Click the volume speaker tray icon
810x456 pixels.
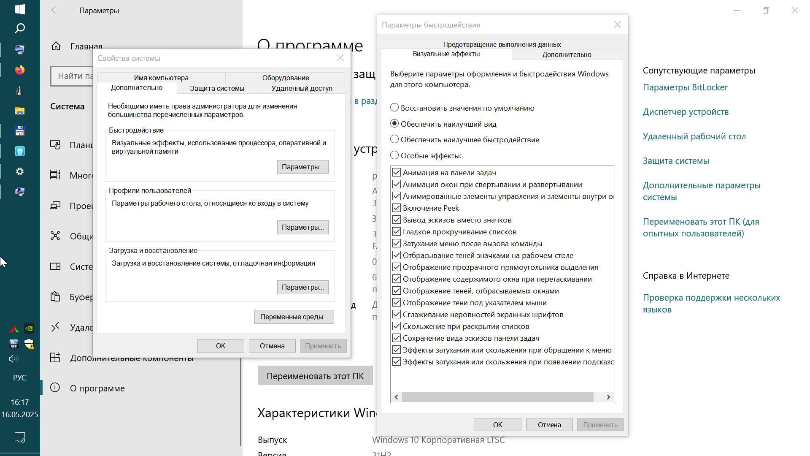click(13, 359)
